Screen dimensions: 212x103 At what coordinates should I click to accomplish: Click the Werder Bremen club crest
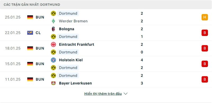[54, 21]
